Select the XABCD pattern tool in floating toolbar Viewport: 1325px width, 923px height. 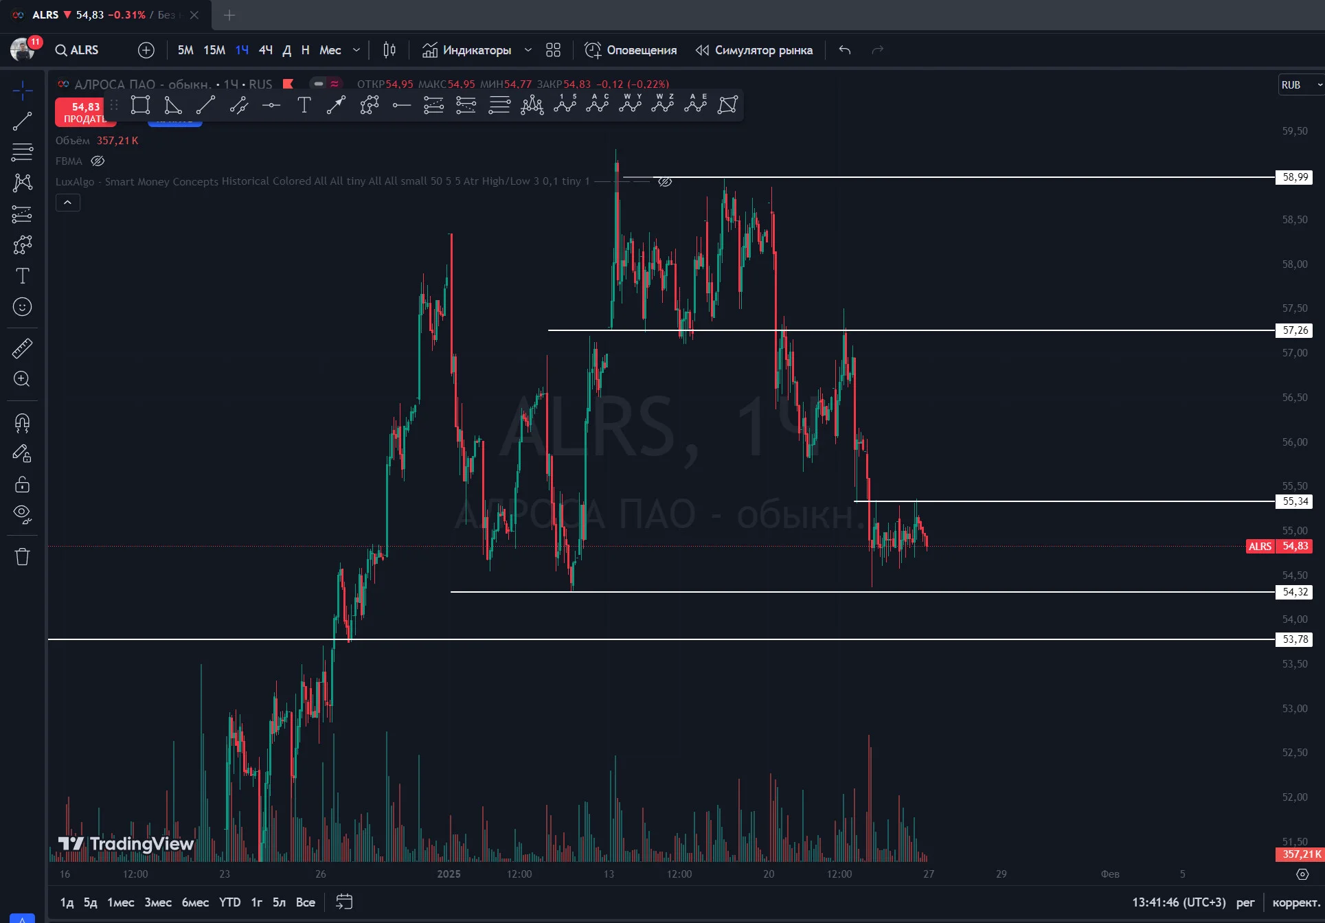(x=727, y=105)
